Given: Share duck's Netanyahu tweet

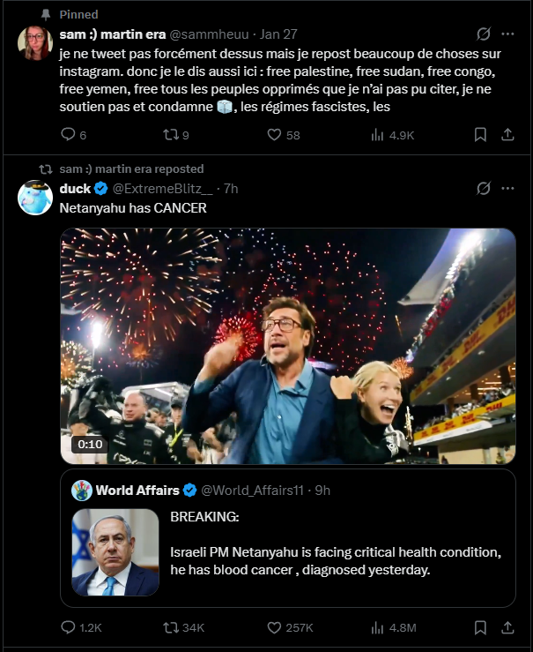Looking at the screenshot, I should pos(507,627).
